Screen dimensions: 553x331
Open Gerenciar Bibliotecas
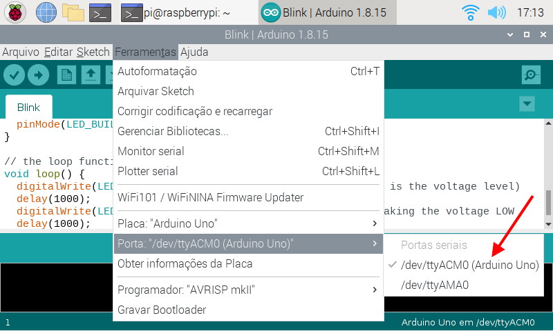coord(248,131)
